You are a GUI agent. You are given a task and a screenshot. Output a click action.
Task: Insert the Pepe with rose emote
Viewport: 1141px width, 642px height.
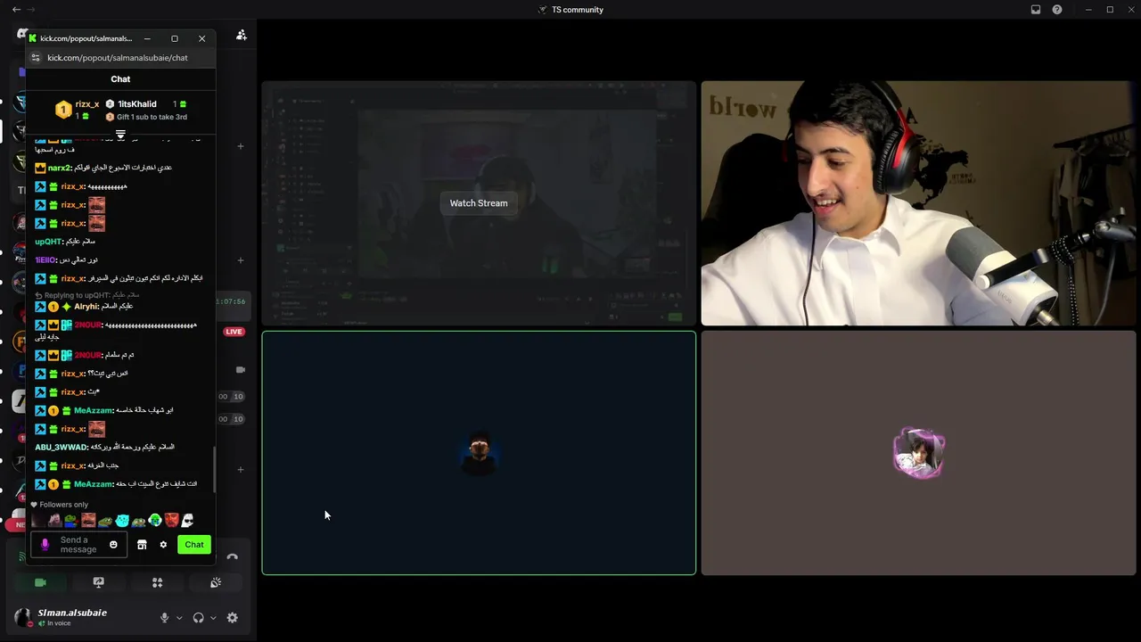[x=71, y=520]
